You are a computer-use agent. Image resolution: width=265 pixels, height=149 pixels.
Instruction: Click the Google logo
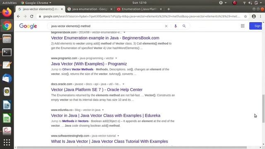pyautogui.click(x=28, y=26)
